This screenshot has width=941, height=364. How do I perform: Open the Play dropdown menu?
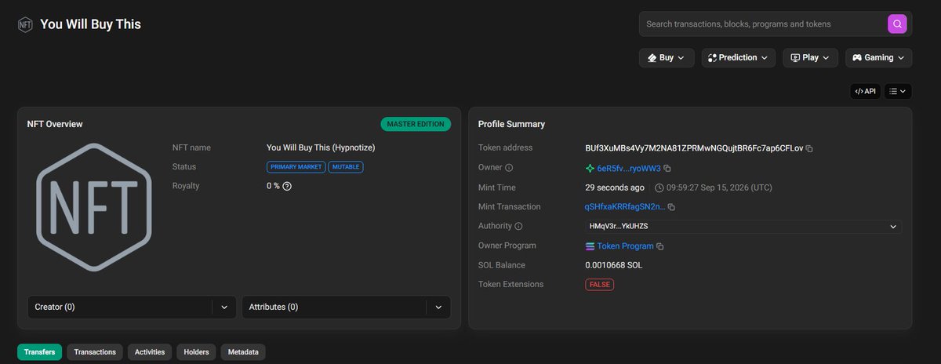pos(810,58)
